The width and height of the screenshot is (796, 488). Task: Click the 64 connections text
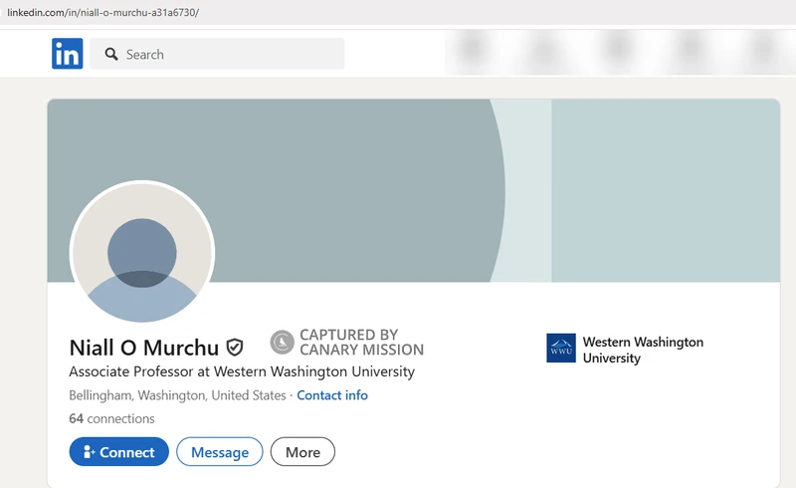(111, 418)
